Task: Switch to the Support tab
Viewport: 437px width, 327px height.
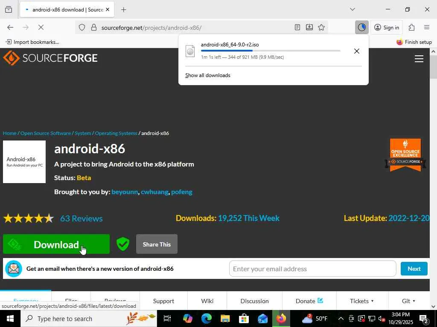Action: coord(163,301)
